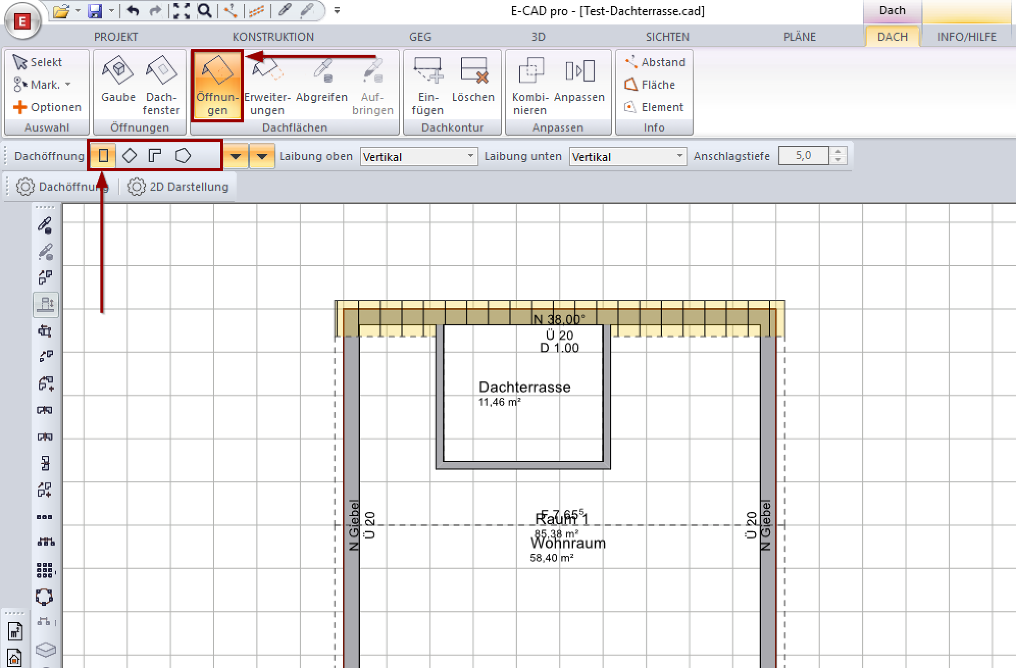Open the SICHTEN ribbon tab
Image resolution: width=1016 pixels, height=668 pixels.
[x=667, y=37]
